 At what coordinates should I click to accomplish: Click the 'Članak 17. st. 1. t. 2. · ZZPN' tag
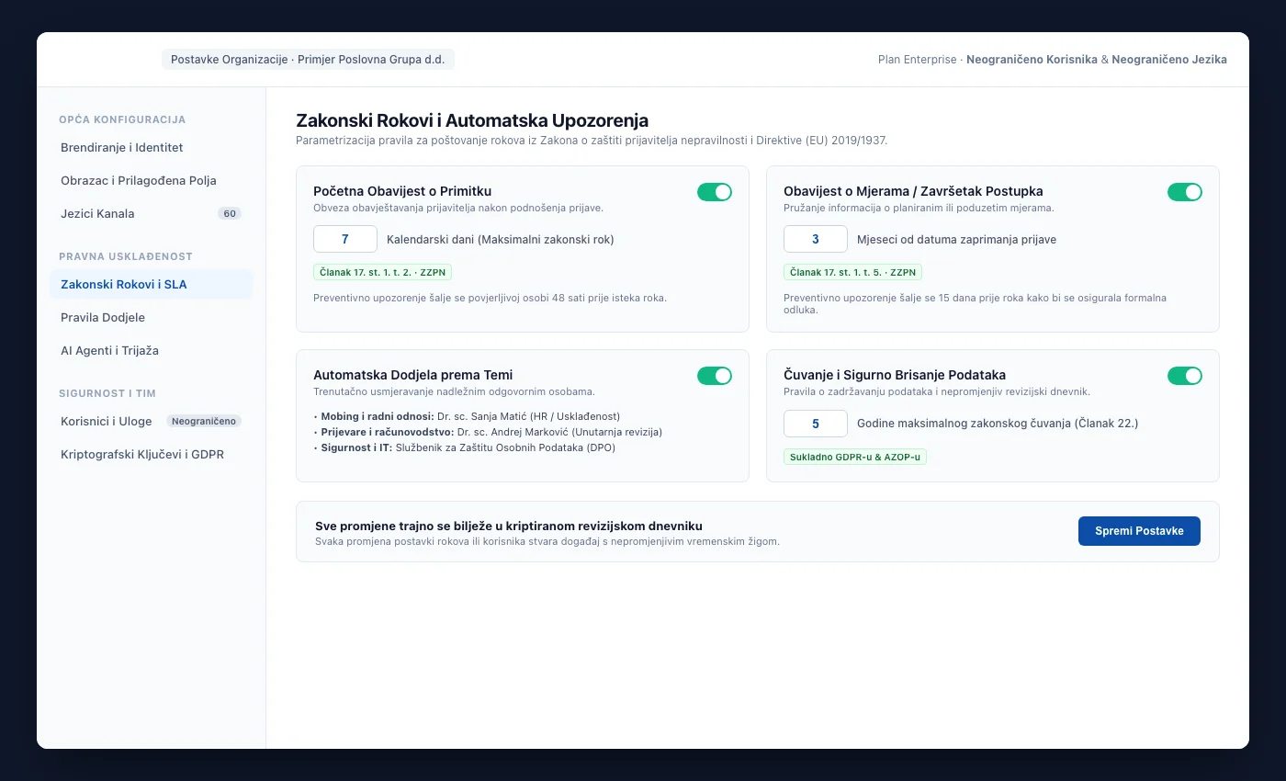(x=382, y=272)
